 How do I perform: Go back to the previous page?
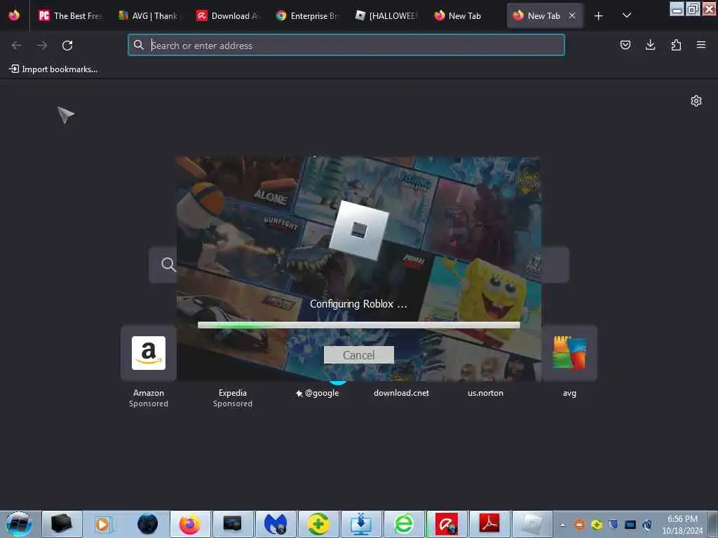(17, 46)
